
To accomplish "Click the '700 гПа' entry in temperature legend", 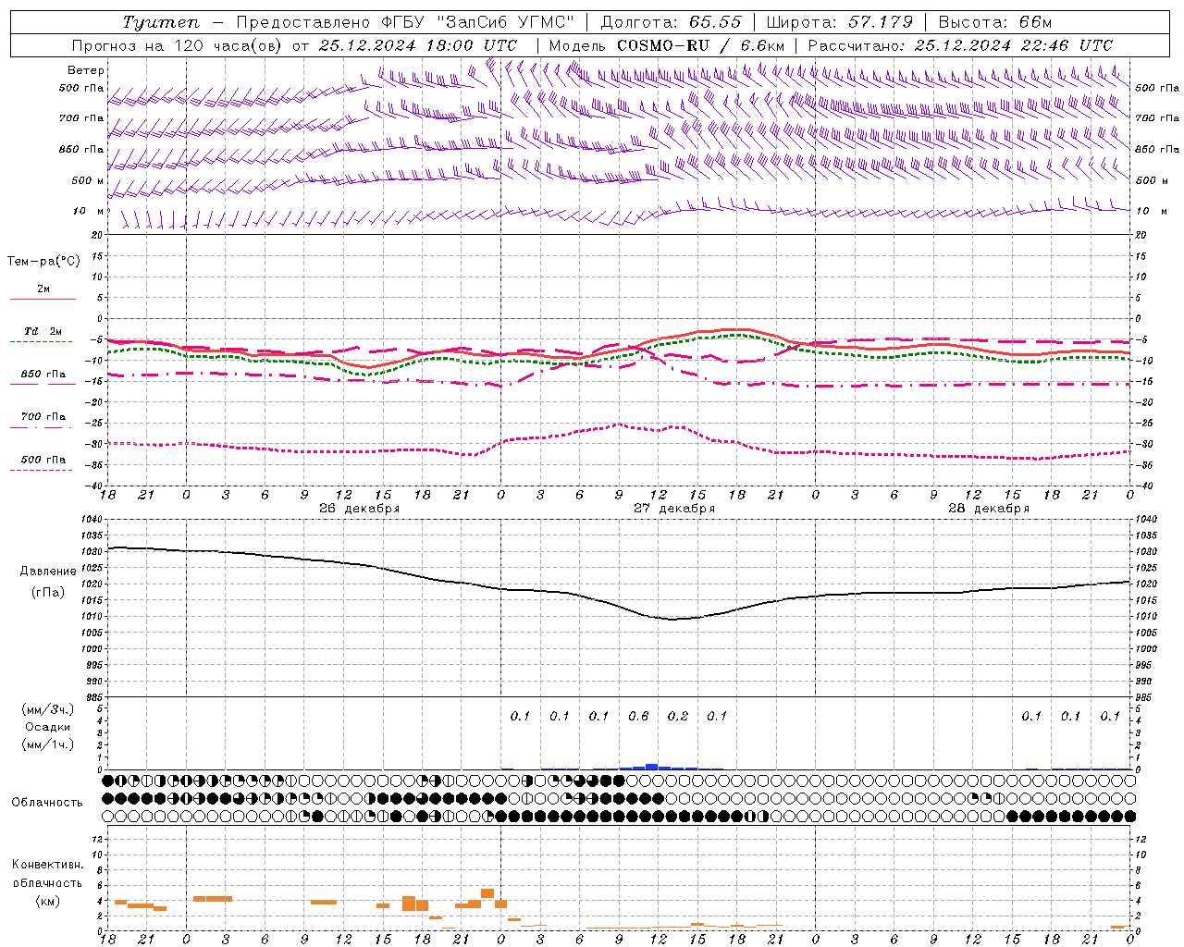I will (x=43, y=417).
